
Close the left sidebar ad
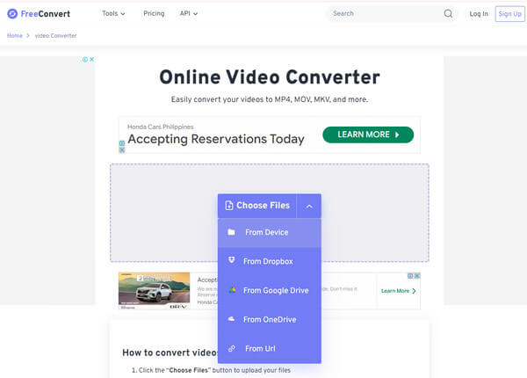[x=91, y=60]
